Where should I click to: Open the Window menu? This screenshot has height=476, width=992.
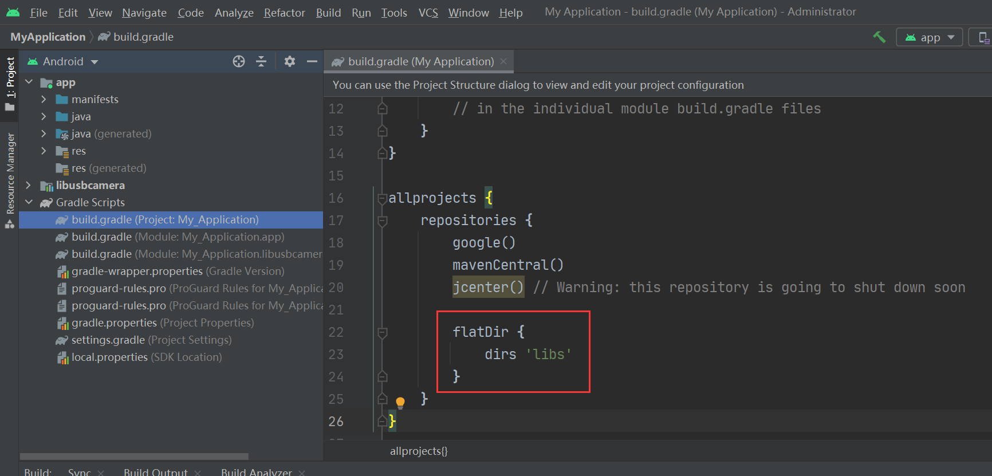tap(469, 13)
